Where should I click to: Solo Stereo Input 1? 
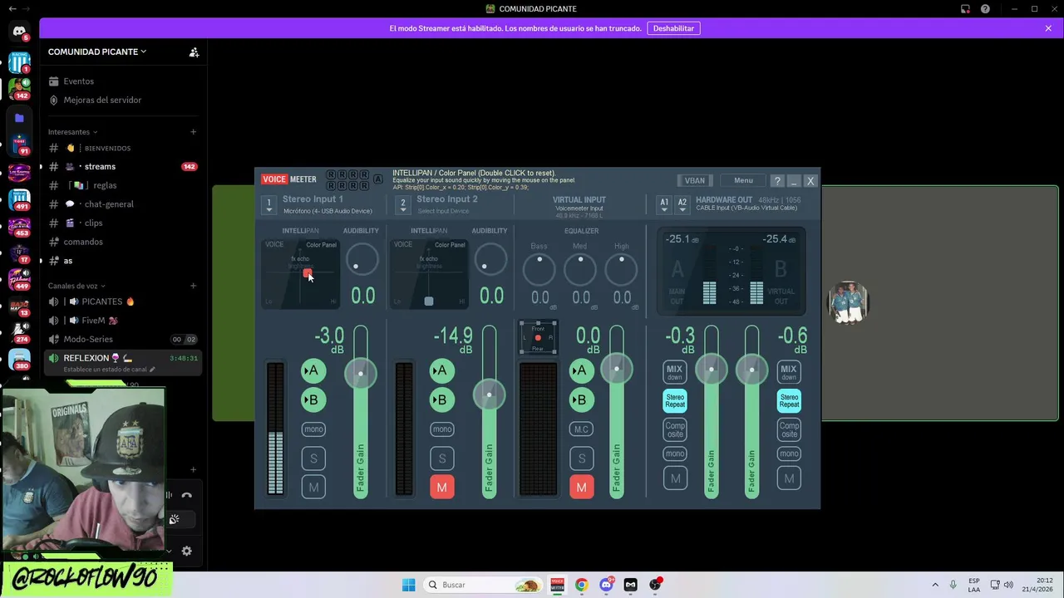(313, 458)
